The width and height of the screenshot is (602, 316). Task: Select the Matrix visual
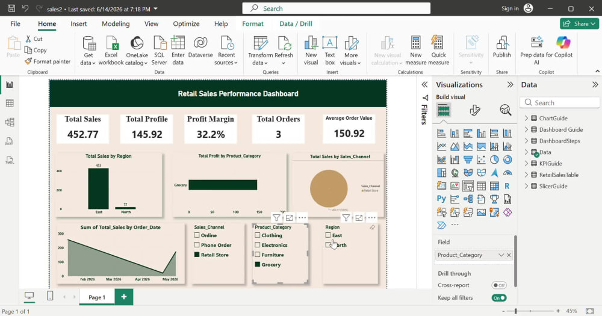pyautogui.click(x=494, y=186)
